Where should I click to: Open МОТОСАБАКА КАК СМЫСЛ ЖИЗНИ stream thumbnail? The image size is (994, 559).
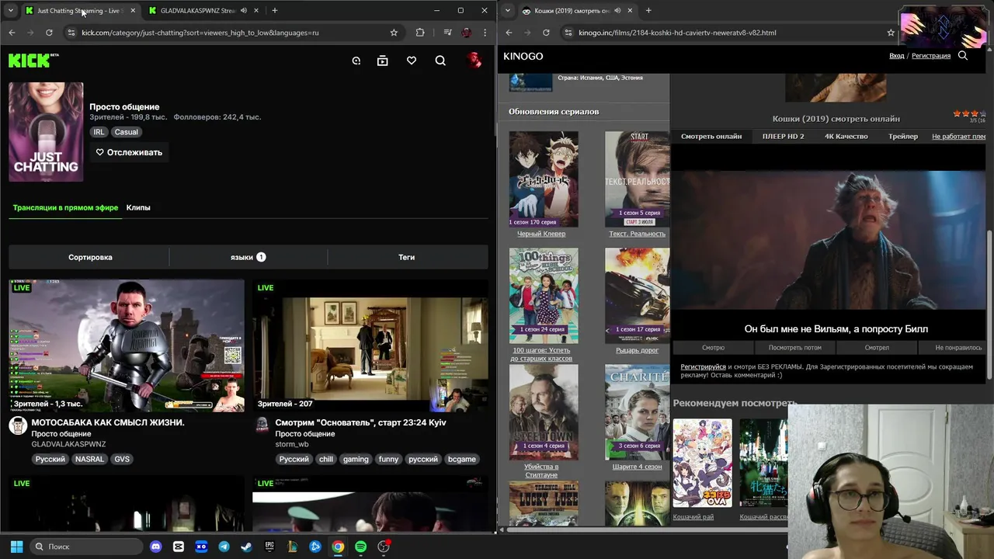point(127,345)
